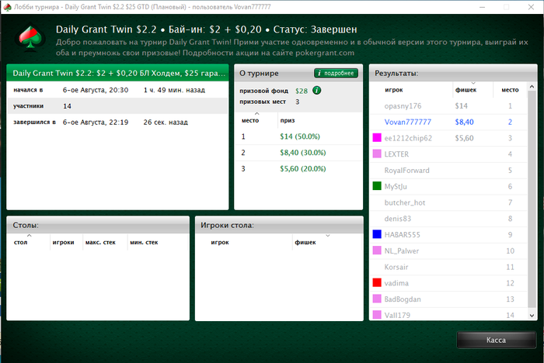Select player butcher_hot in results

(405, 202)
